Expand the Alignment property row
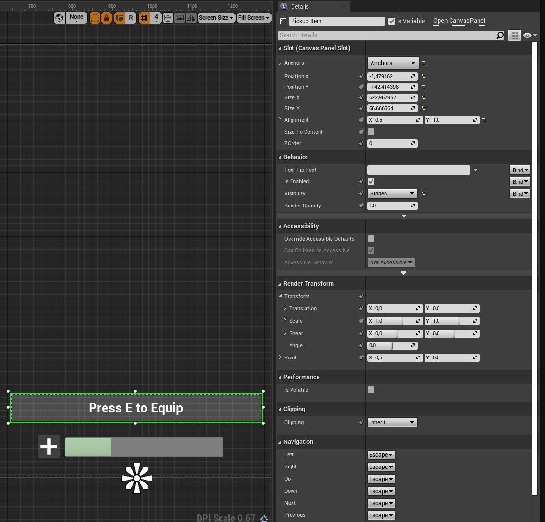 [280, 119]
